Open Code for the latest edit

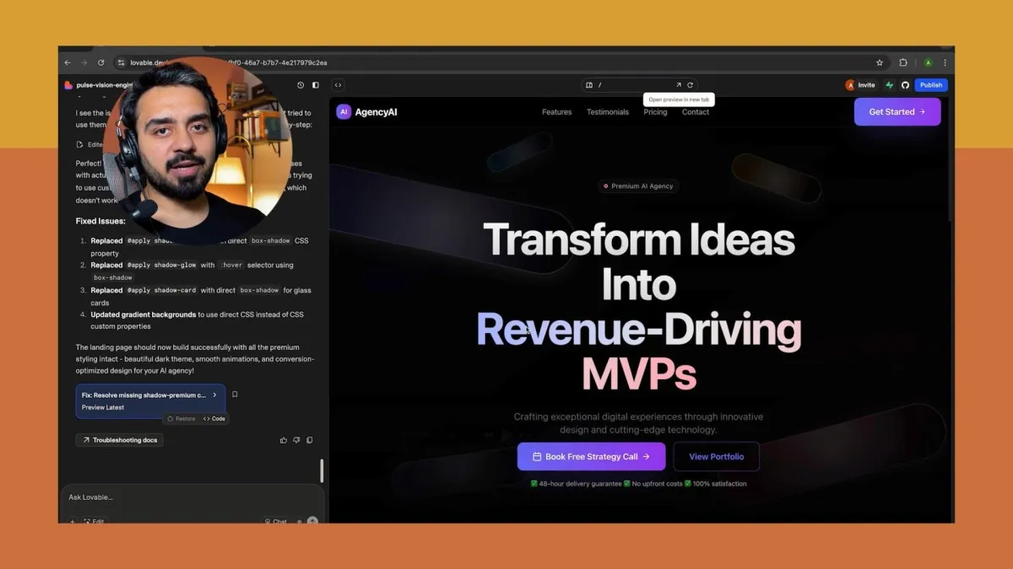coord(214,419)
